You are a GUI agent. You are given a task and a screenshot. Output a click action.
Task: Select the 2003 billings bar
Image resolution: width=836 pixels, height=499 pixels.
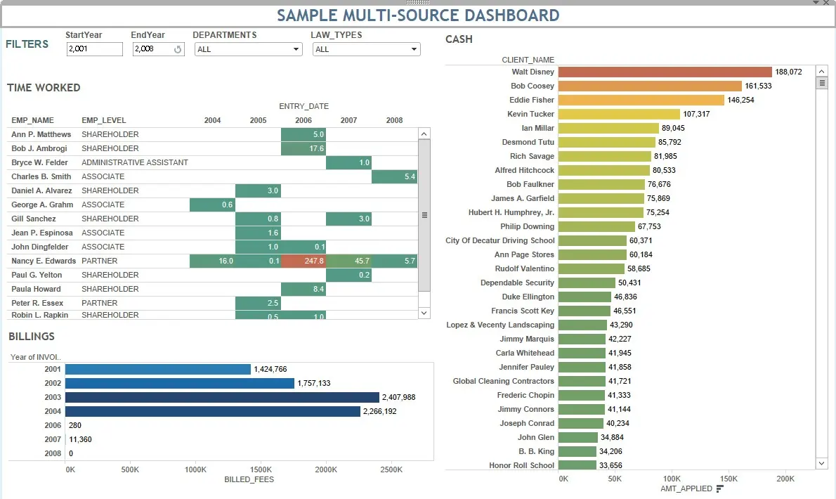222,397
